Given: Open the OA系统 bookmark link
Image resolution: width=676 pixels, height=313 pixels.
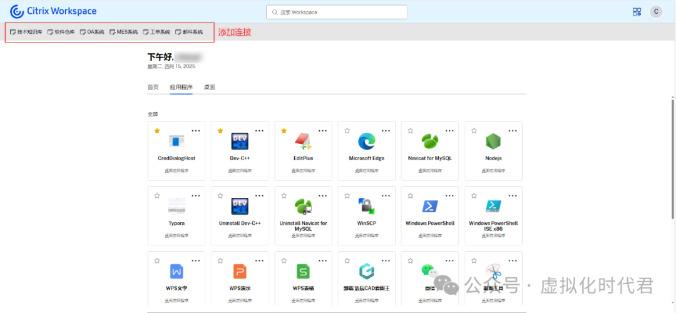Looking at the screenshot, I should click(x=92, y=32).
